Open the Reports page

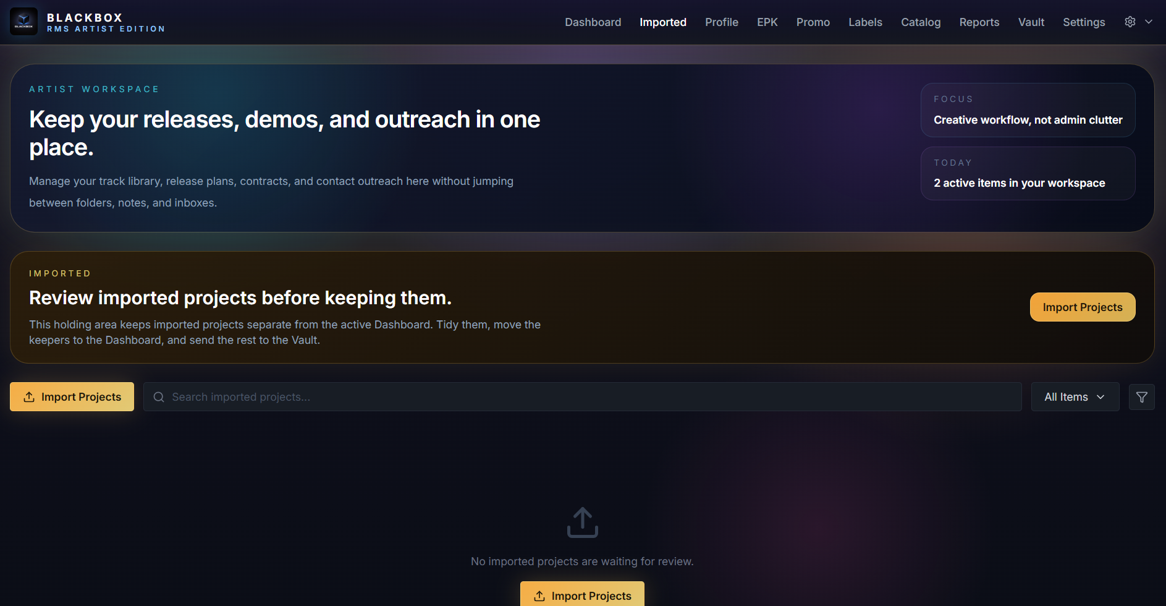979,22
